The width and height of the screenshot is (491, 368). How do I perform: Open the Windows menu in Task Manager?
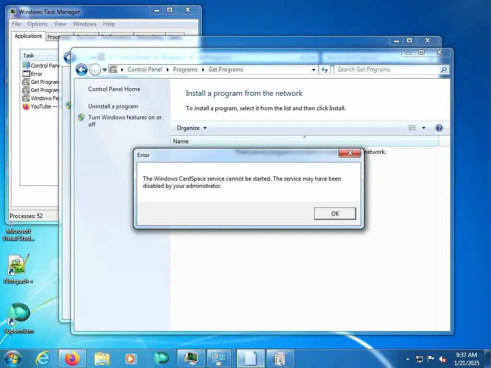tap(84, 24)
